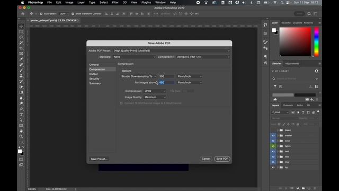Filter layers by adjustment layers icon
The image size is (339, 191).
pos(298,112)
